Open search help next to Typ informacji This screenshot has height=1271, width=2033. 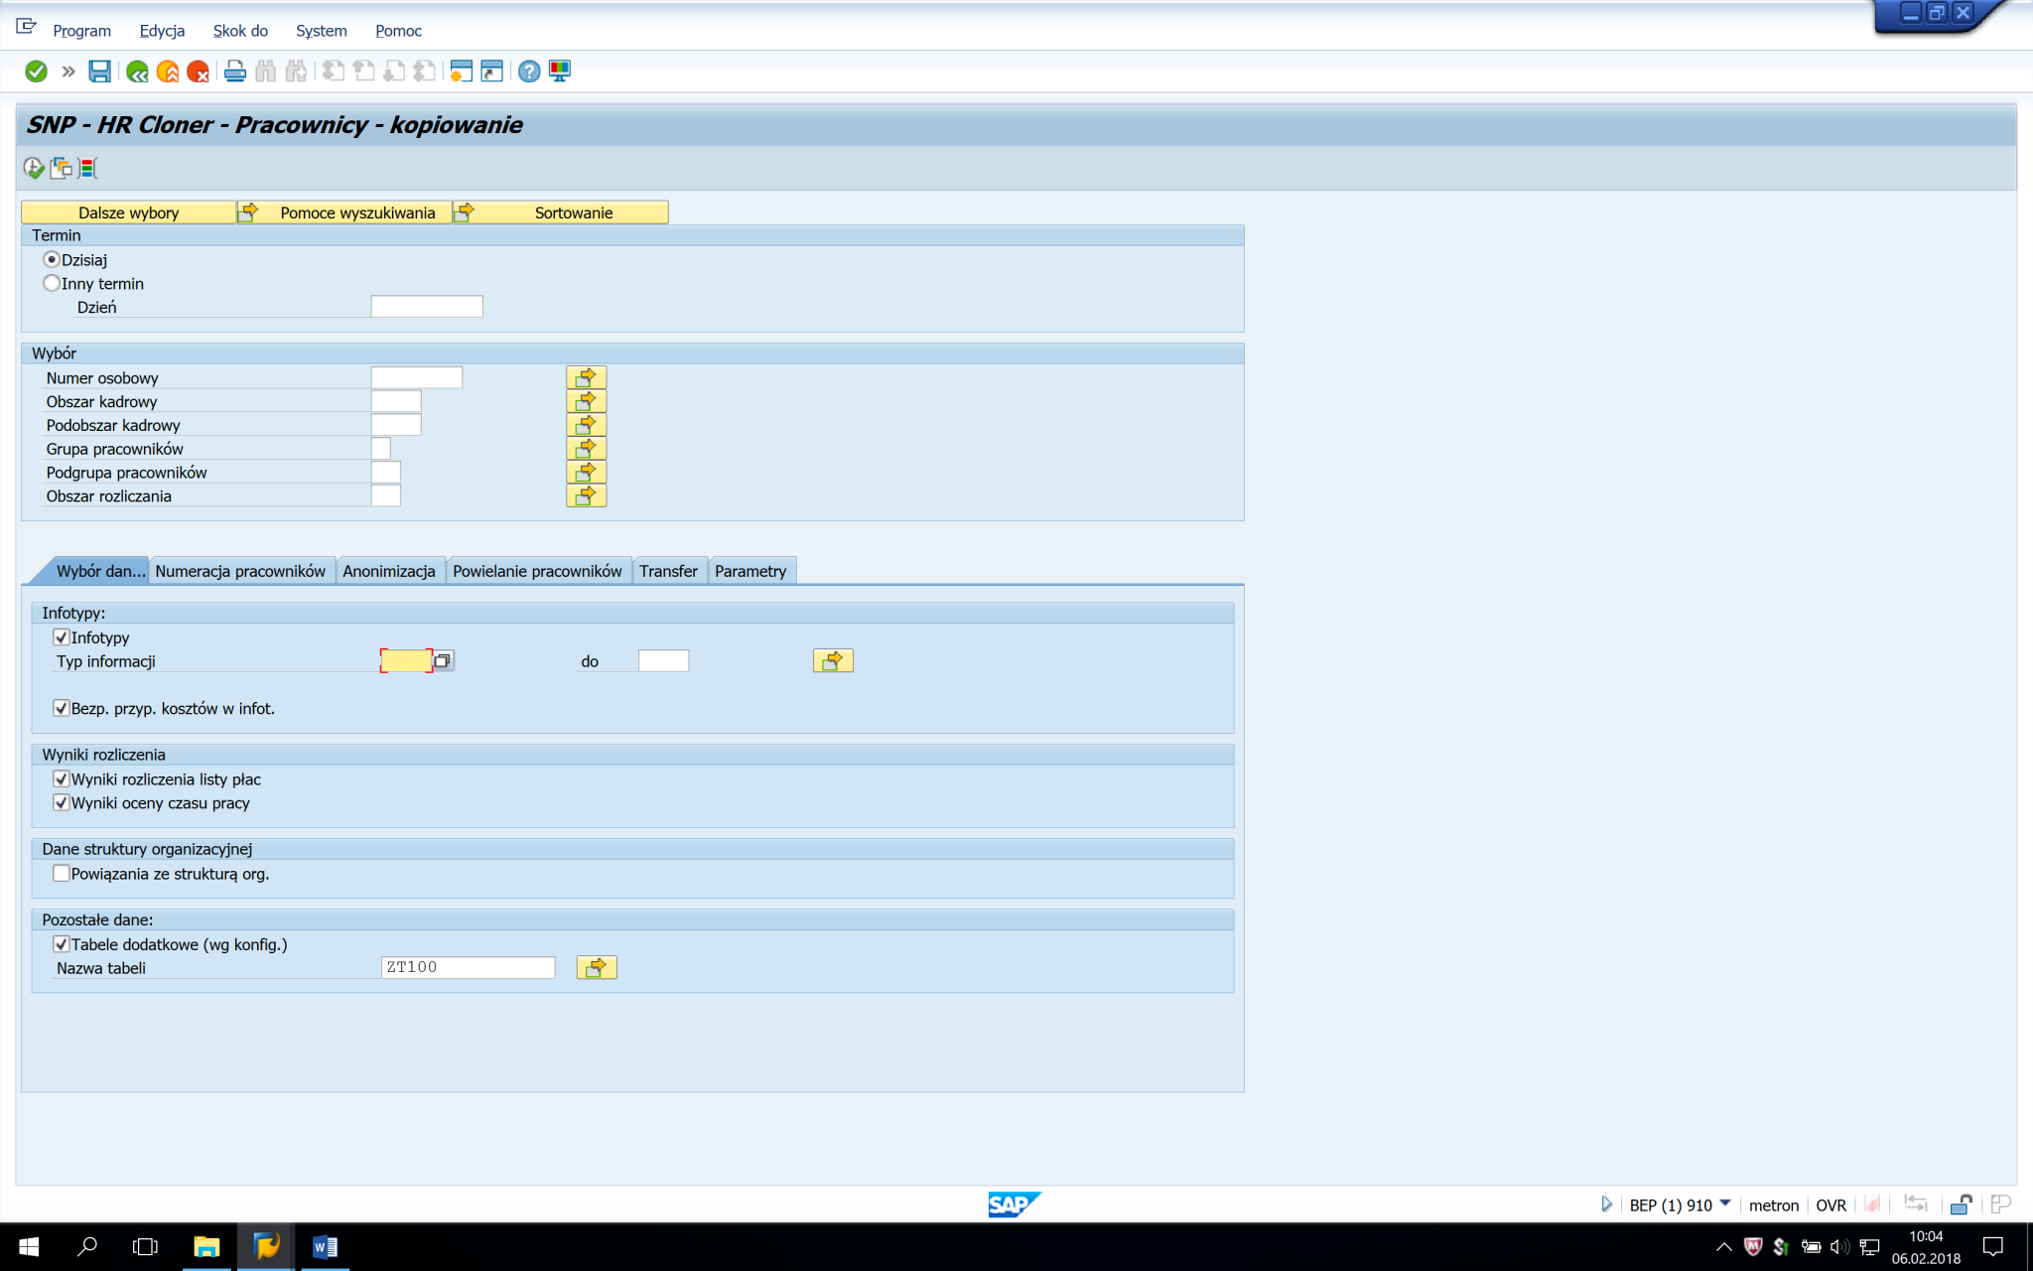click(443, 660)
